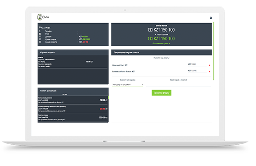This screenshot has width=256, height=166.
Task: Collapse the green "Оплачиваемая сумма" chevron
Action: tap(169, 43)
